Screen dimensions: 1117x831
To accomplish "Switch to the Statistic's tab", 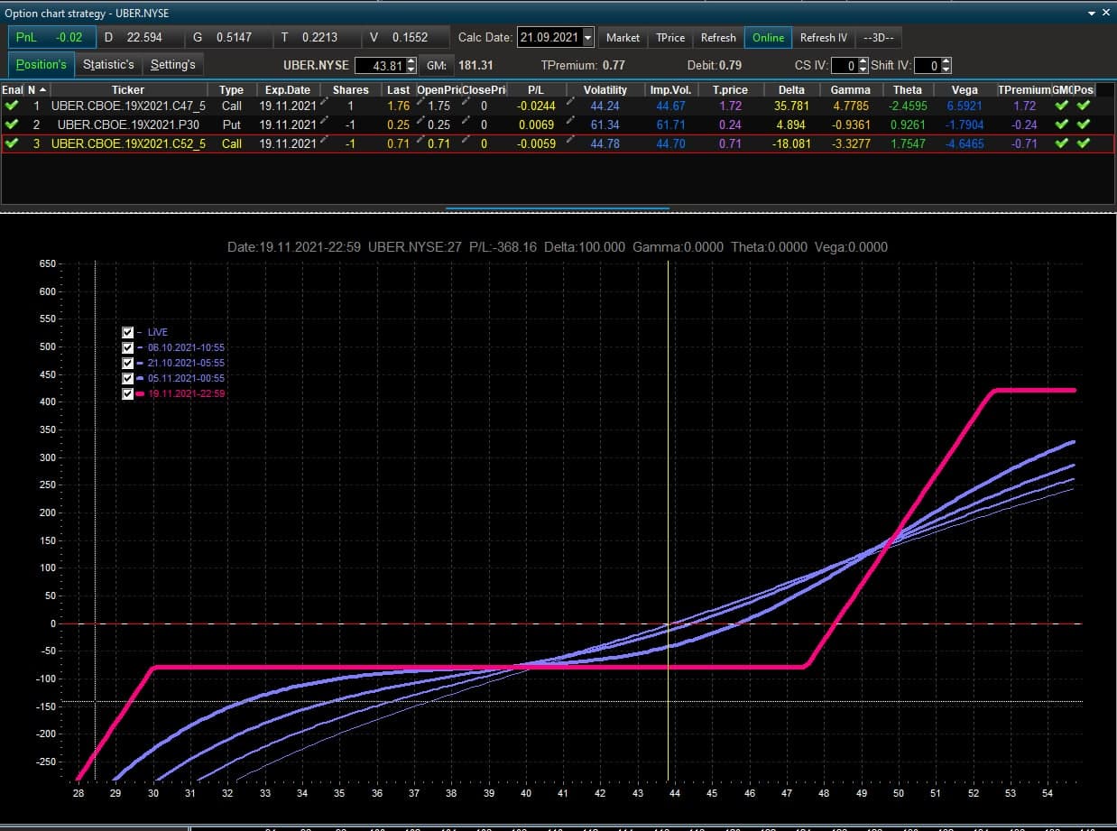I will pos(108,65).
